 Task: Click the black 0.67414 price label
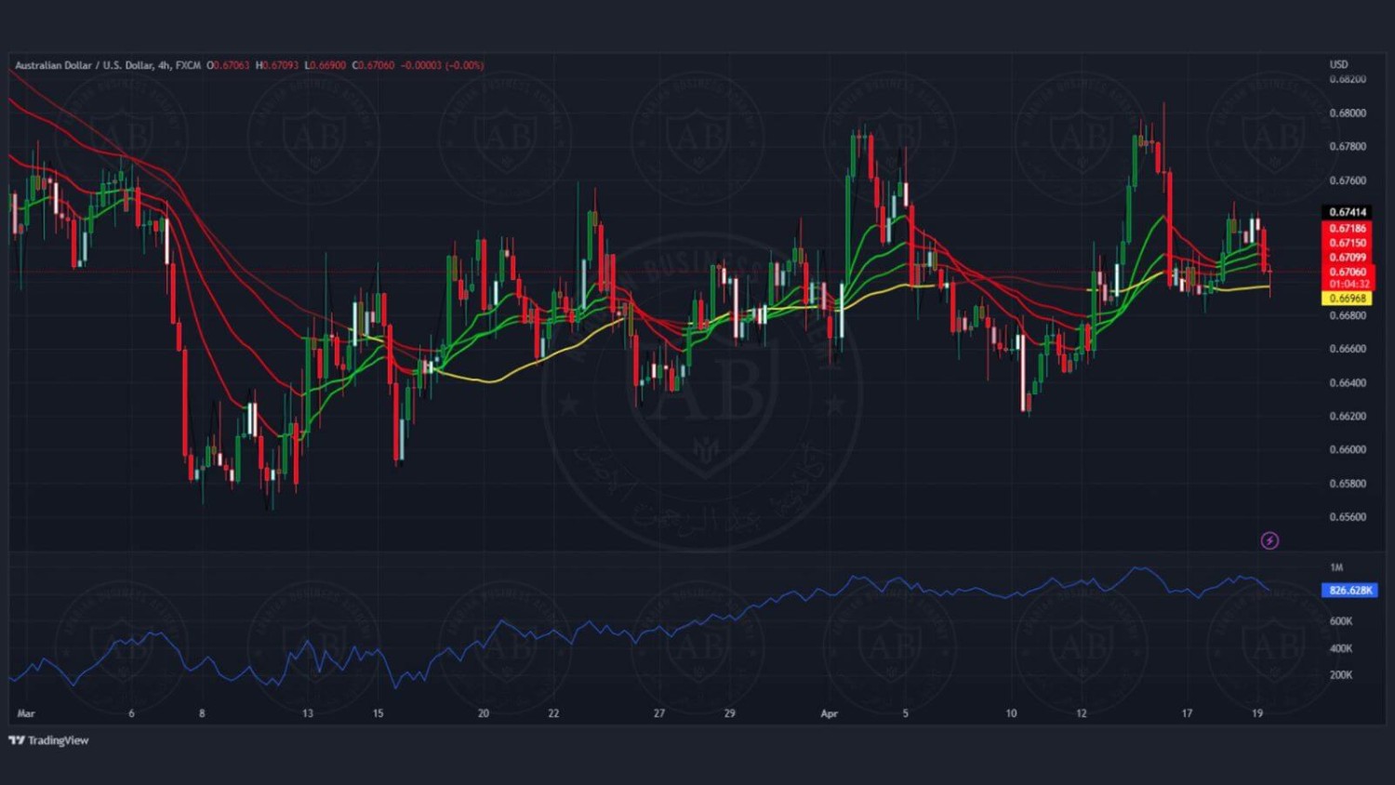click(x=1347, y=212)
